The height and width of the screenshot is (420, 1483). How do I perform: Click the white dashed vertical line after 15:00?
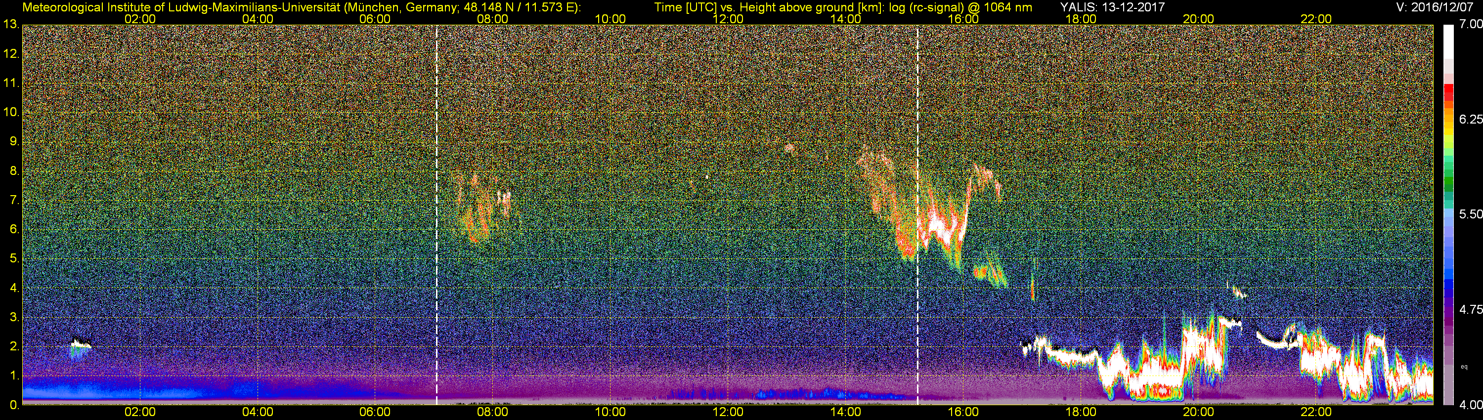917,214
